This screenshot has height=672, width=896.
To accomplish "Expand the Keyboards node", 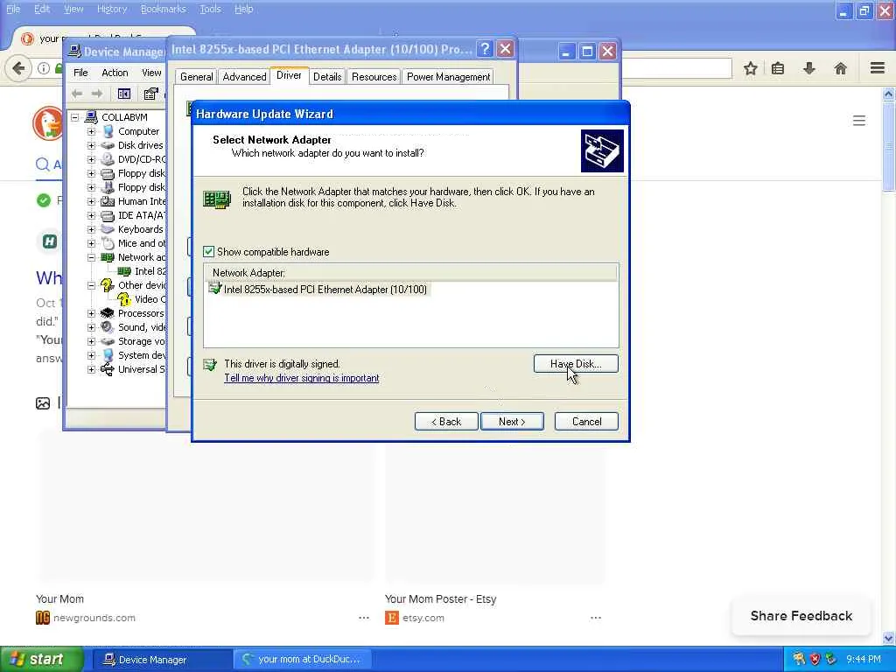I will click(x=91, y=229).
